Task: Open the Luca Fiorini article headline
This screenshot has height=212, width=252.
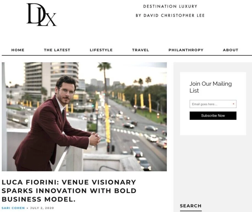Action: 69,191
